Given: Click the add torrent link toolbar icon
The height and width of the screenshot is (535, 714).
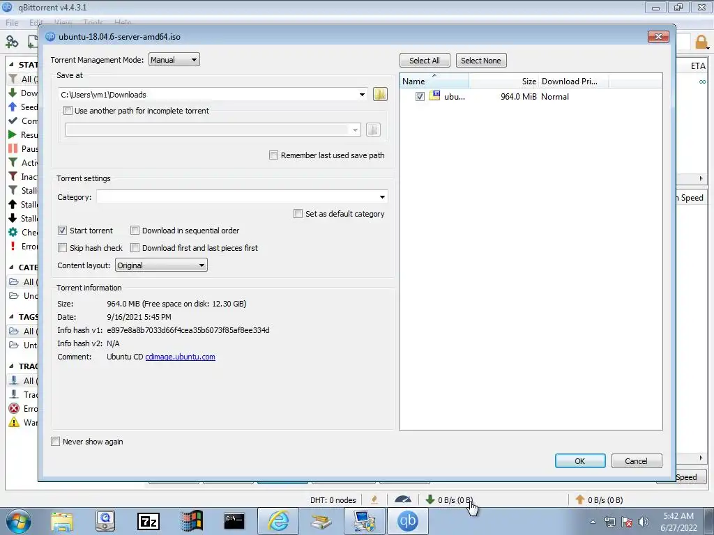Looking at the screenshot, I should (12, 42).
